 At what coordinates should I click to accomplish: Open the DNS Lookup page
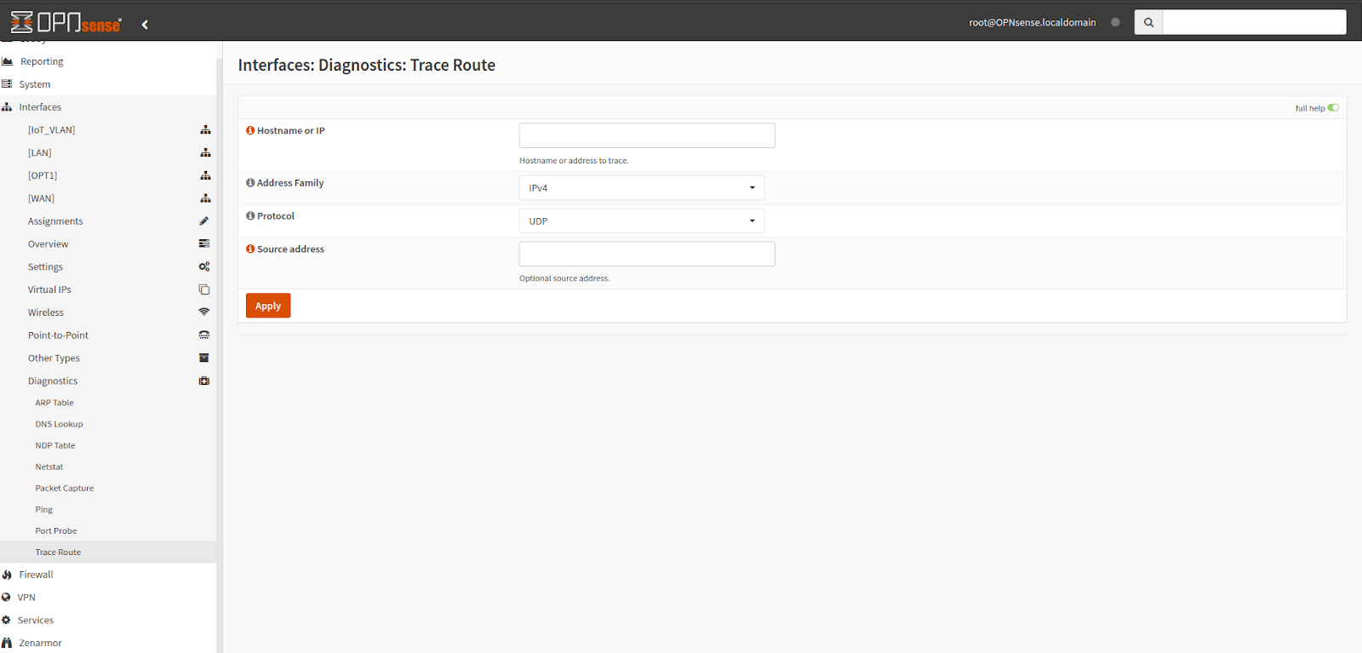tap(59, 424)
